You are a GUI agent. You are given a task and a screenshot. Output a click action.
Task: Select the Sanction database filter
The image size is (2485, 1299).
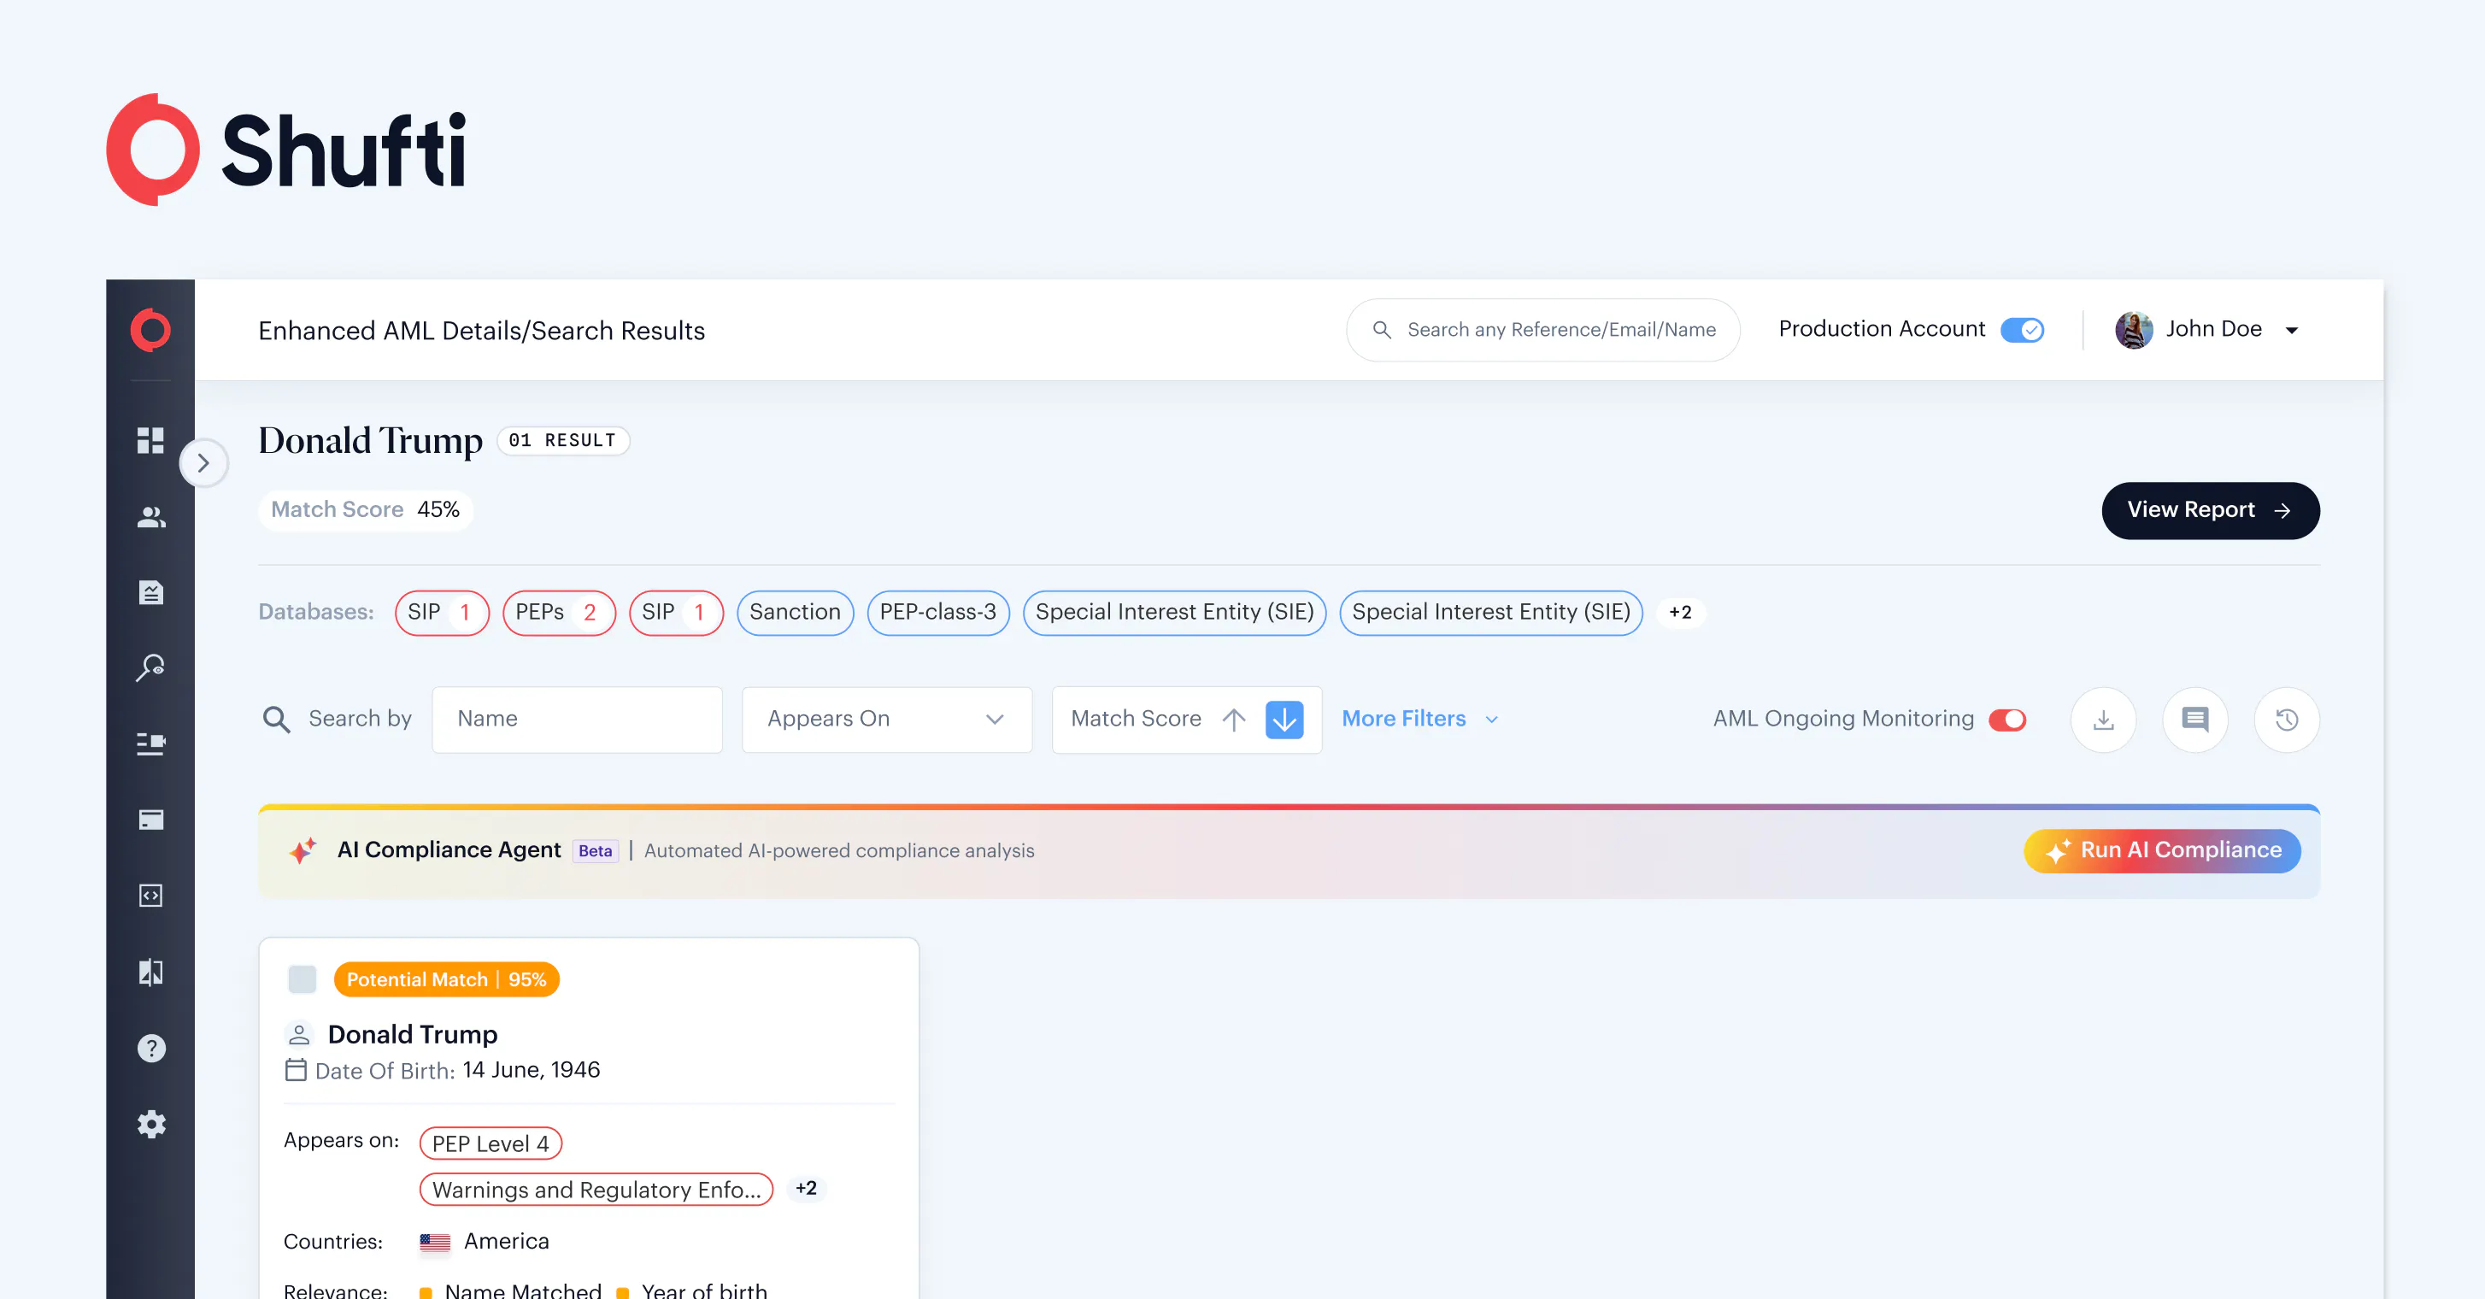pyautogui.click(x=795, y=613)
